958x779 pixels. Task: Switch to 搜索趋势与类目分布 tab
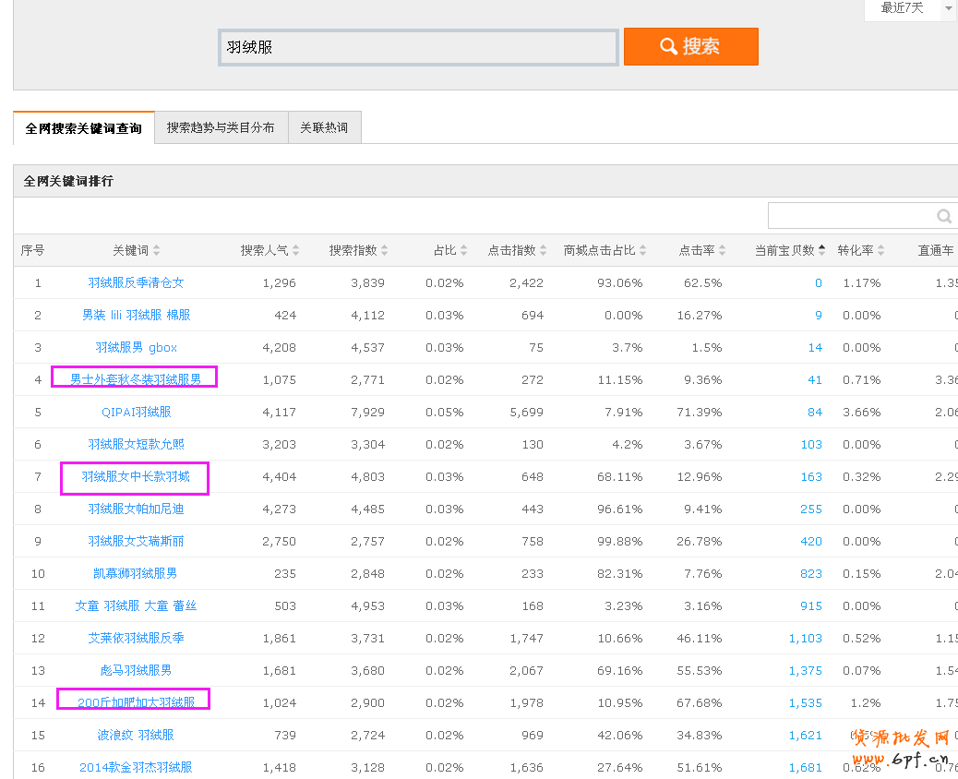tap(221, 128)
